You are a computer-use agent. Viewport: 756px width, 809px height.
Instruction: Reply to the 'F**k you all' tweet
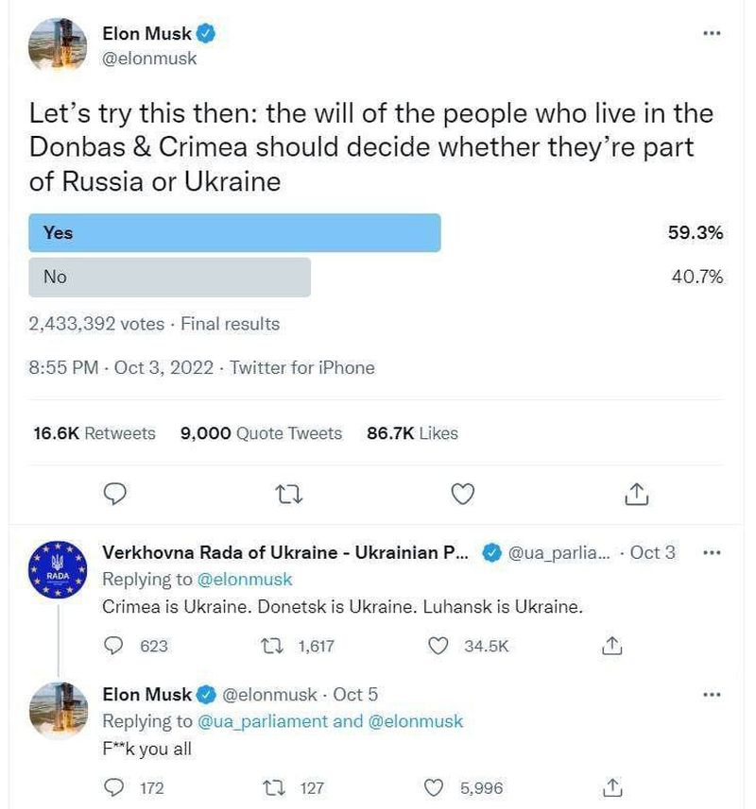113,787
